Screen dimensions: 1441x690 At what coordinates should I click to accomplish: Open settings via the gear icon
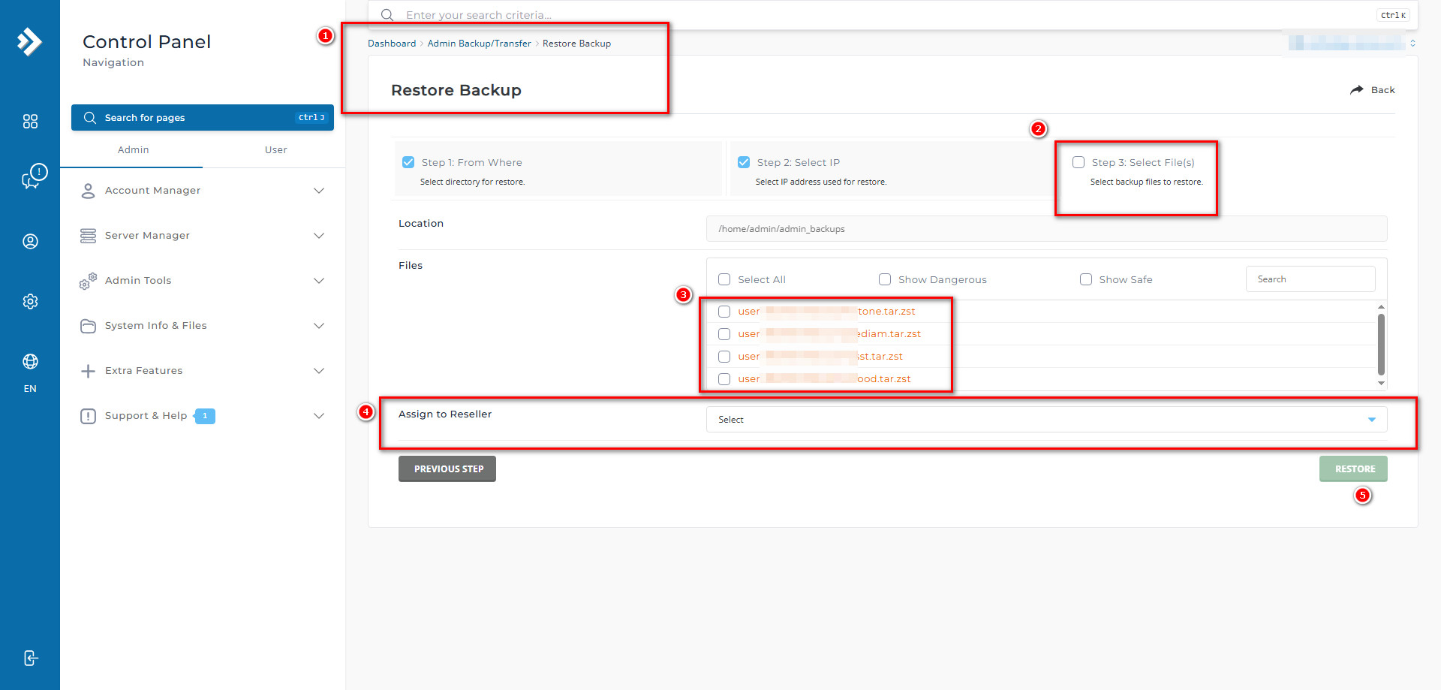point(30,301)
